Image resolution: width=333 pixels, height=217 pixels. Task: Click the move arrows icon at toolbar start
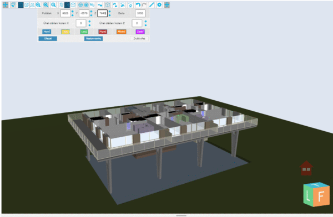click(x=6, y=4)
